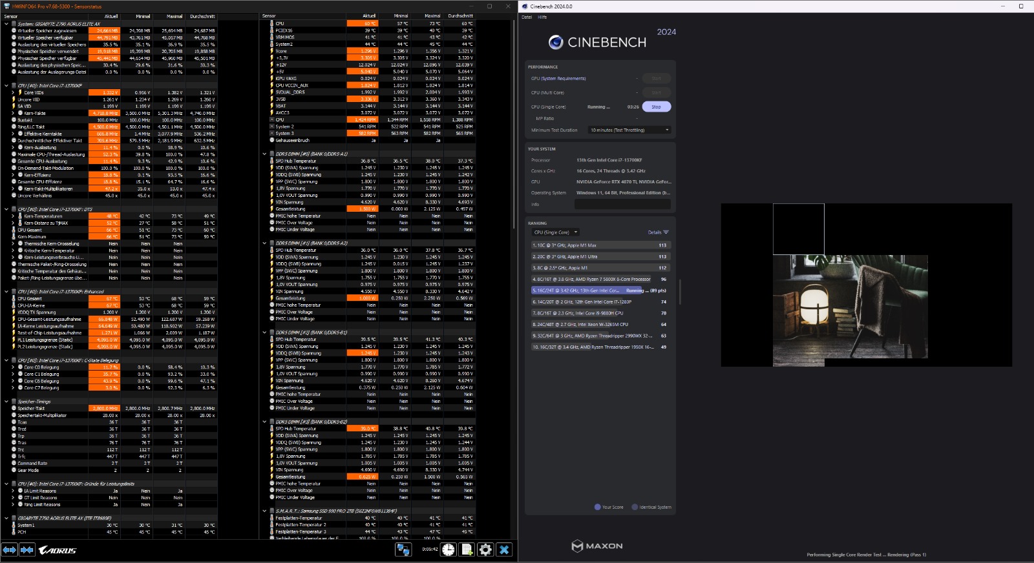The width and height of the screenshot is (1034, 563).
Task: Click the lightning icon beside Uncore VID
Action: pyautogui.click(x=14, y=99)
